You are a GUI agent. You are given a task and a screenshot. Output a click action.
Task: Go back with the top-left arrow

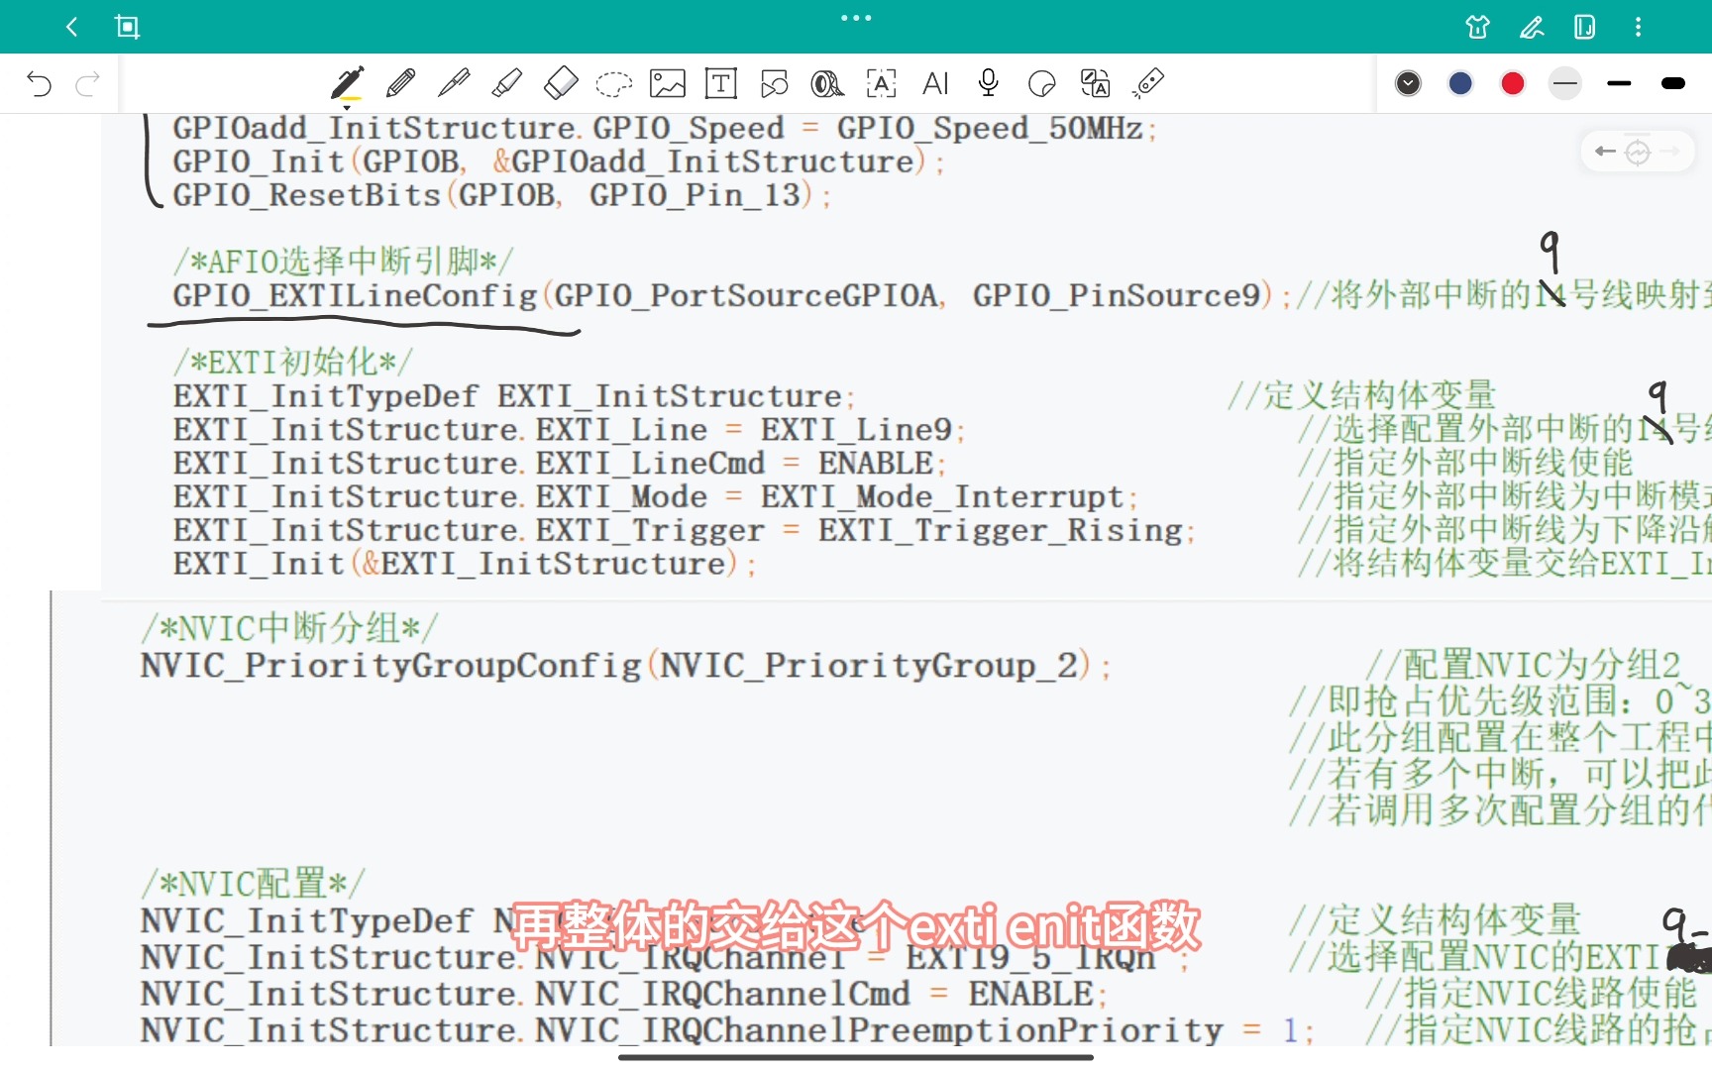pyautogui.click(x=71, y=27)
